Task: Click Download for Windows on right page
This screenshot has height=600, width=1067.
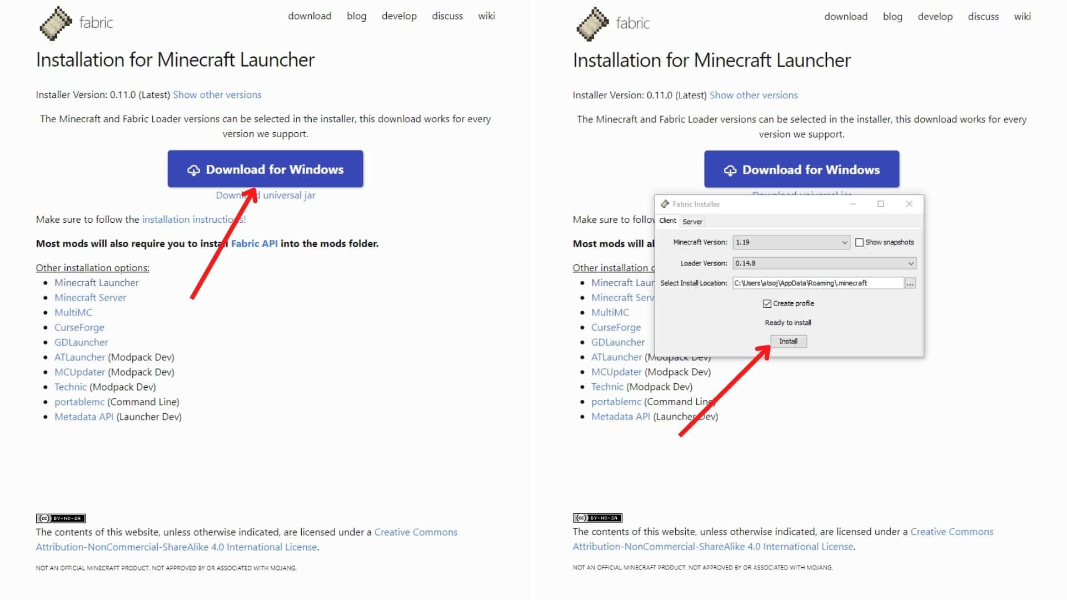Action: (801, 169)
